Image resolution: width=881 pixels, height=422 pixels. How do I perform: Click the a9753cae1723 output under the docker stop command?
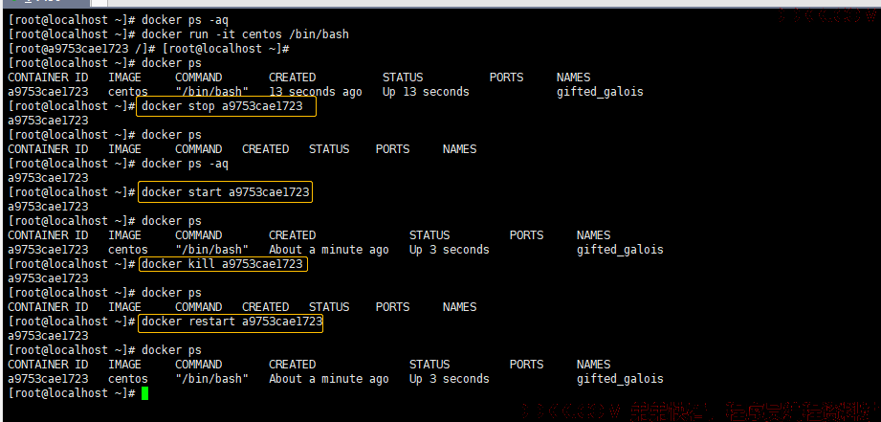(48, 121)
